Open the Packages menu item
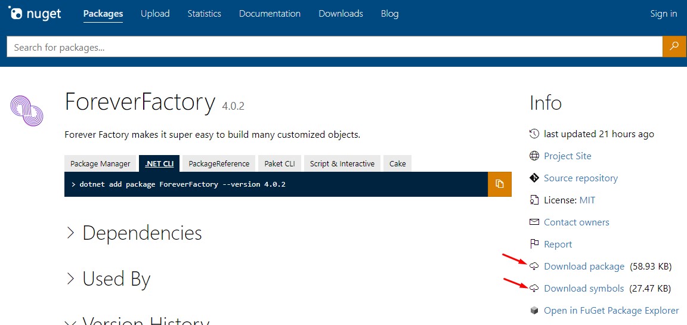687x325 pixels. tap(103, 14)
